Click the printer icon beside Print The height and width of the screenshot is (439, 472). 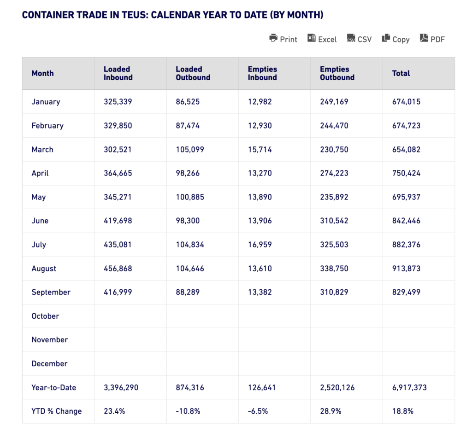point(273,38)
